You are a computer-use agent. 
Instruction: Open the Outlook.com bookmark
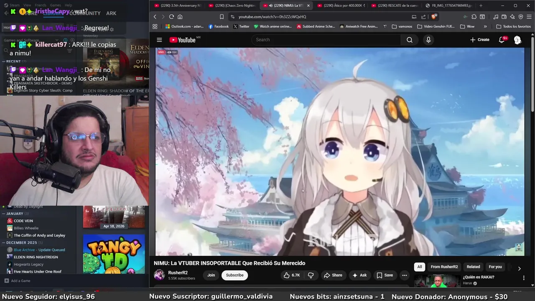coord(184,26)
